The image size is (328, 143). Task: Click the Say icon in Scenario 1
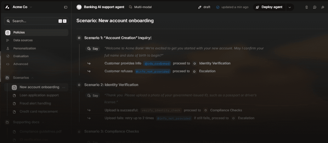[89, 49]
